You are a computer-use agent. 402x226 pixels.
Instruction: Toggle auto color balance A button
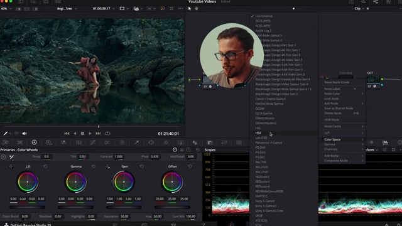coord(4,156)
